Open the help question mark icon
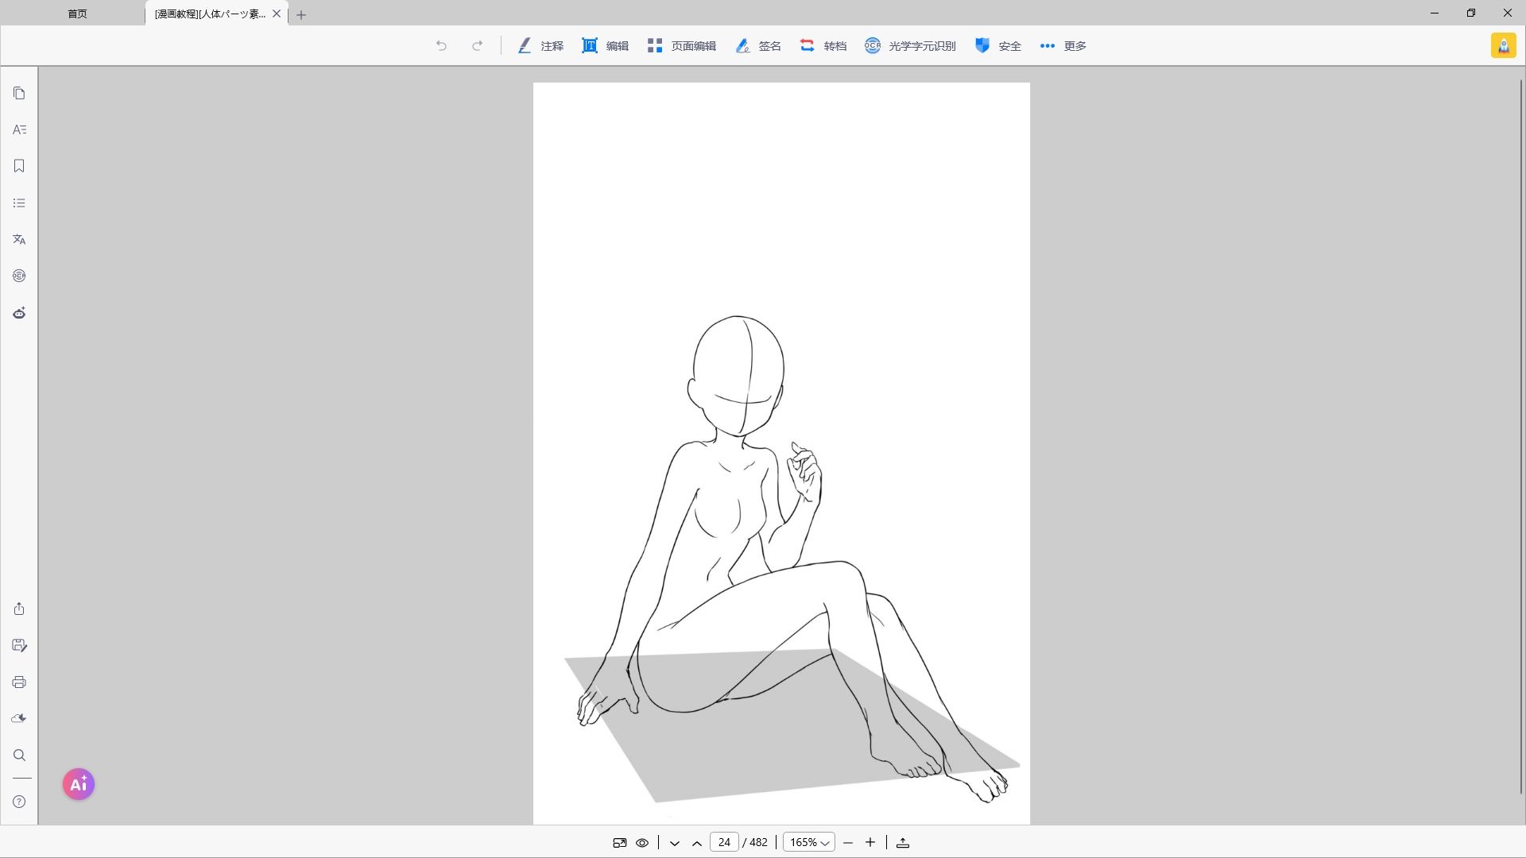This screenshot has width=1526, height=858. pos(19,802)
